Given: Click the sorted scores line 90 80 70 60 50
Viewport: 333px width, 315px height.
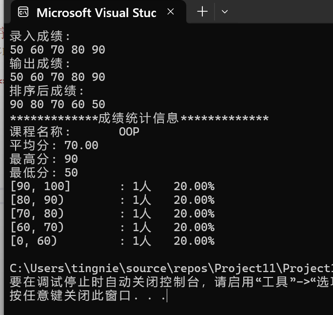Looking at the screenshot, I should 58,104.
